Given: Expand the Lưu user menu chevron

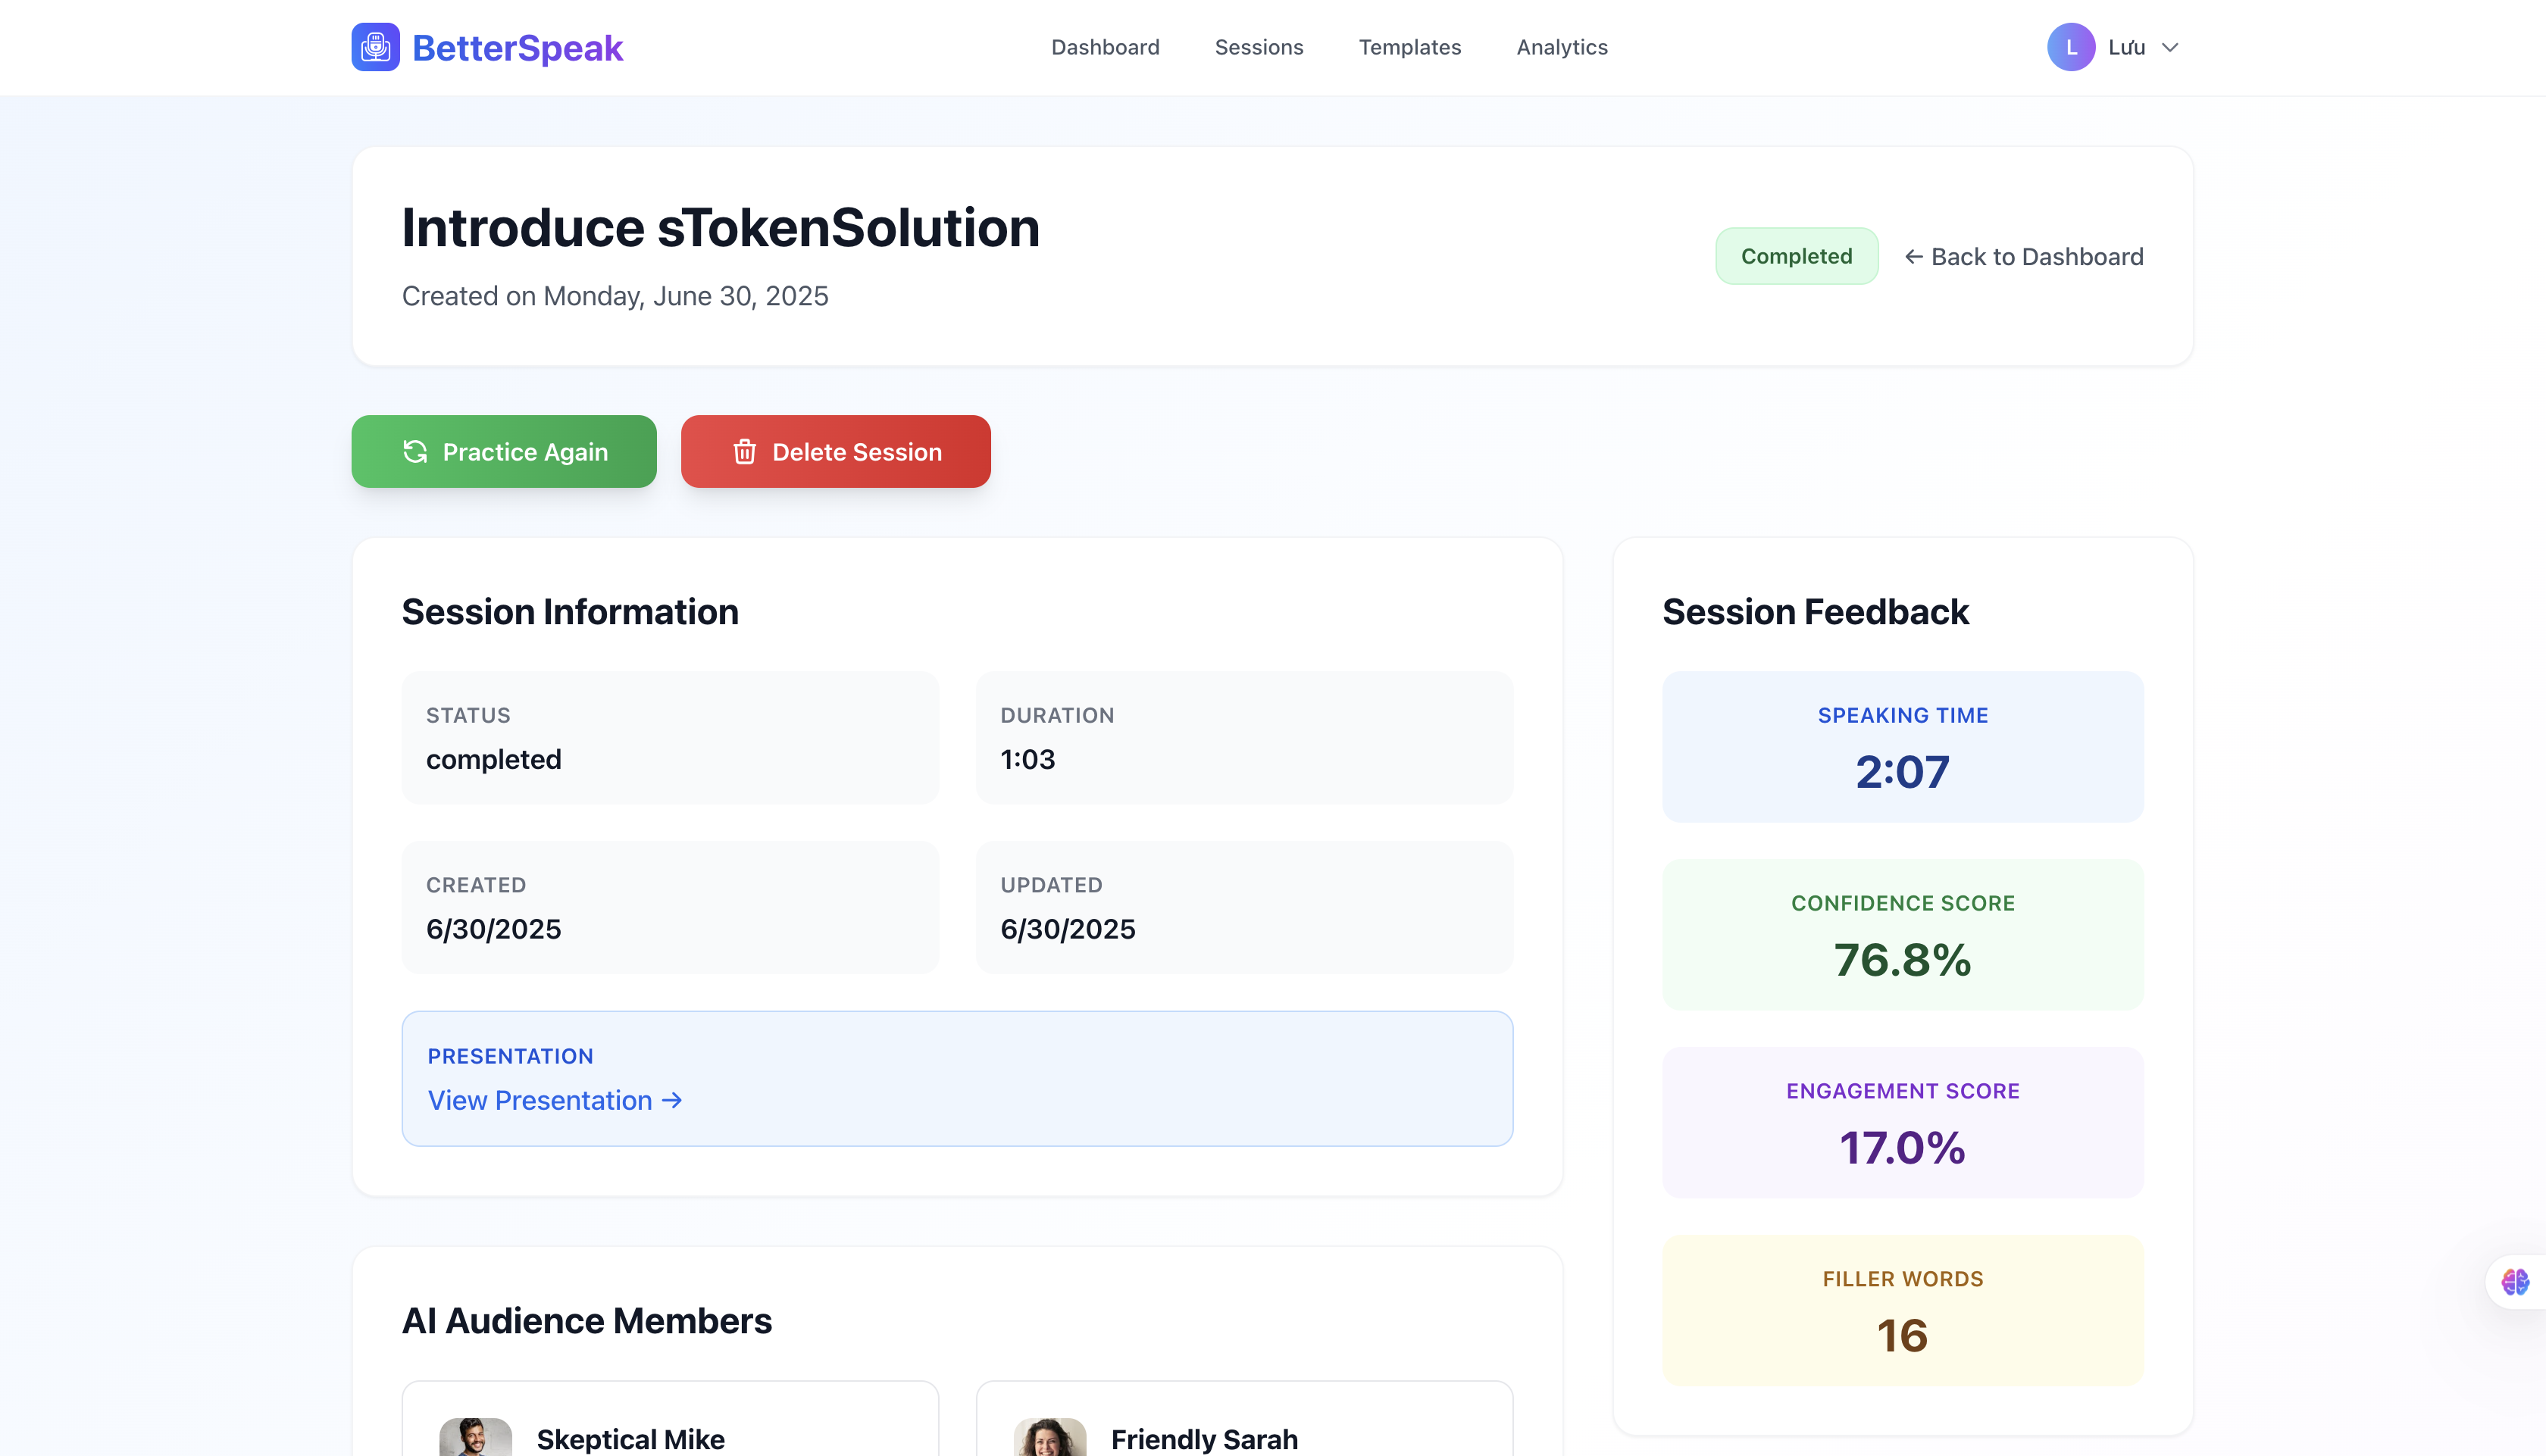Looking at the screenshot, I should (x=2170, y=47).
